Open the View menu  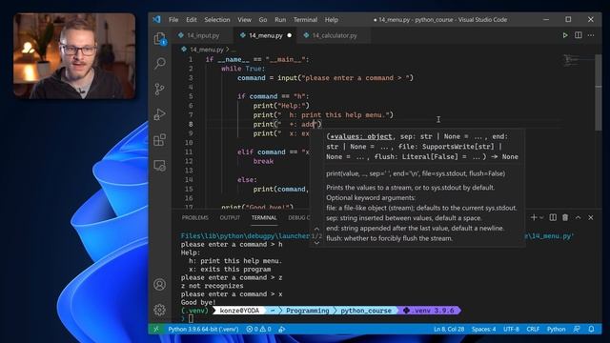coord(244,19)
